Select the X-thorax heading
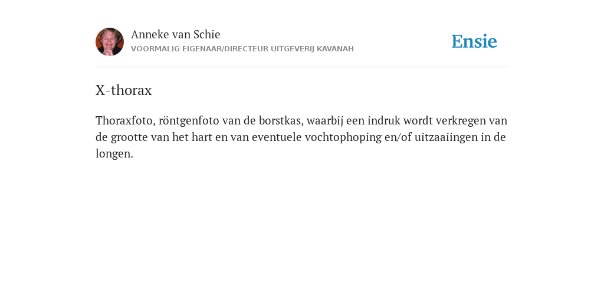The image size is (604, 302). click(124, 90)
